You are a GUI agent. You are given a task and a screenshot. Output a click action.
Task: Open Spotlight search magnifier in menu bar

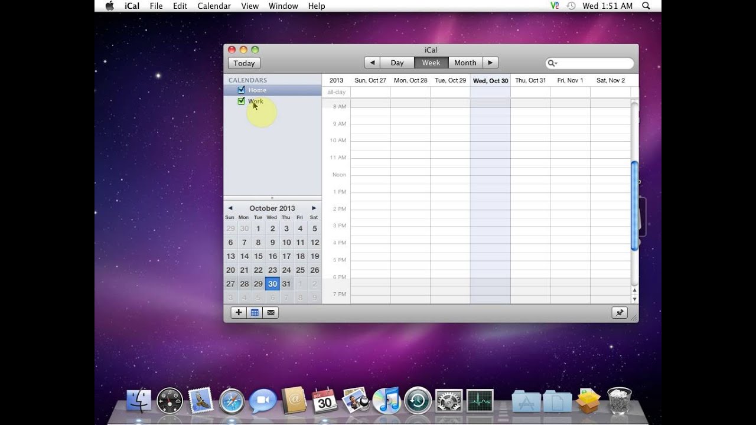[x=646, y=6]
